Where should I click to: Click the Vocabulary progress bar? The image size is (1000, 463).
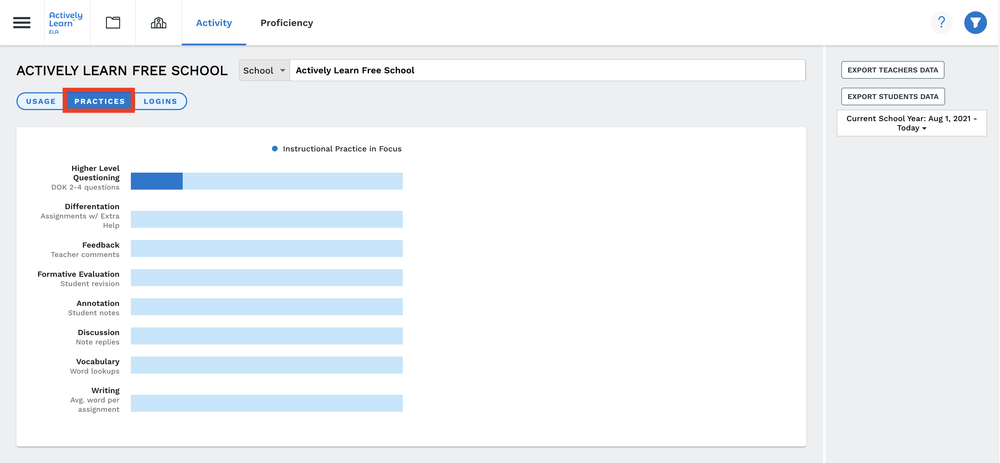[267, 365]
